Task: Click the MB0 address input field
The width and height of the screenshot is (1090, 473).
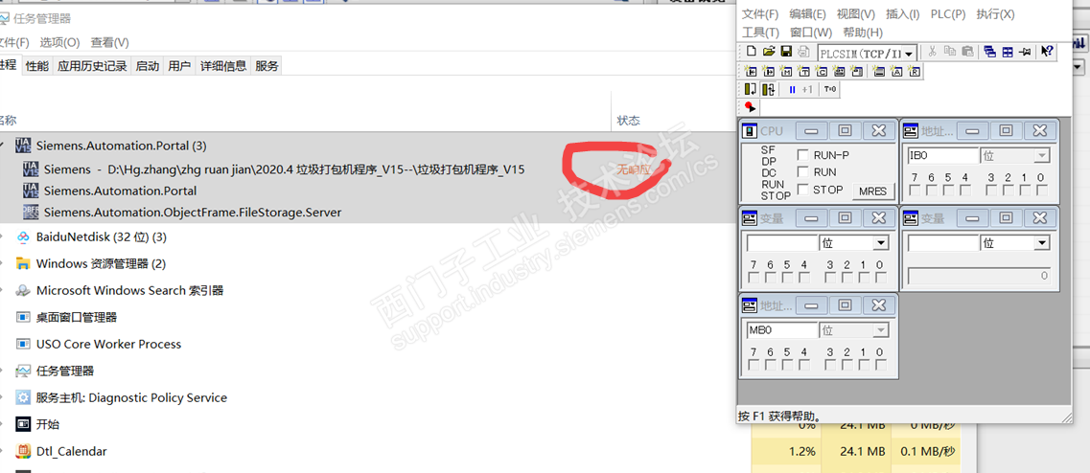Action: click(781, 330)
